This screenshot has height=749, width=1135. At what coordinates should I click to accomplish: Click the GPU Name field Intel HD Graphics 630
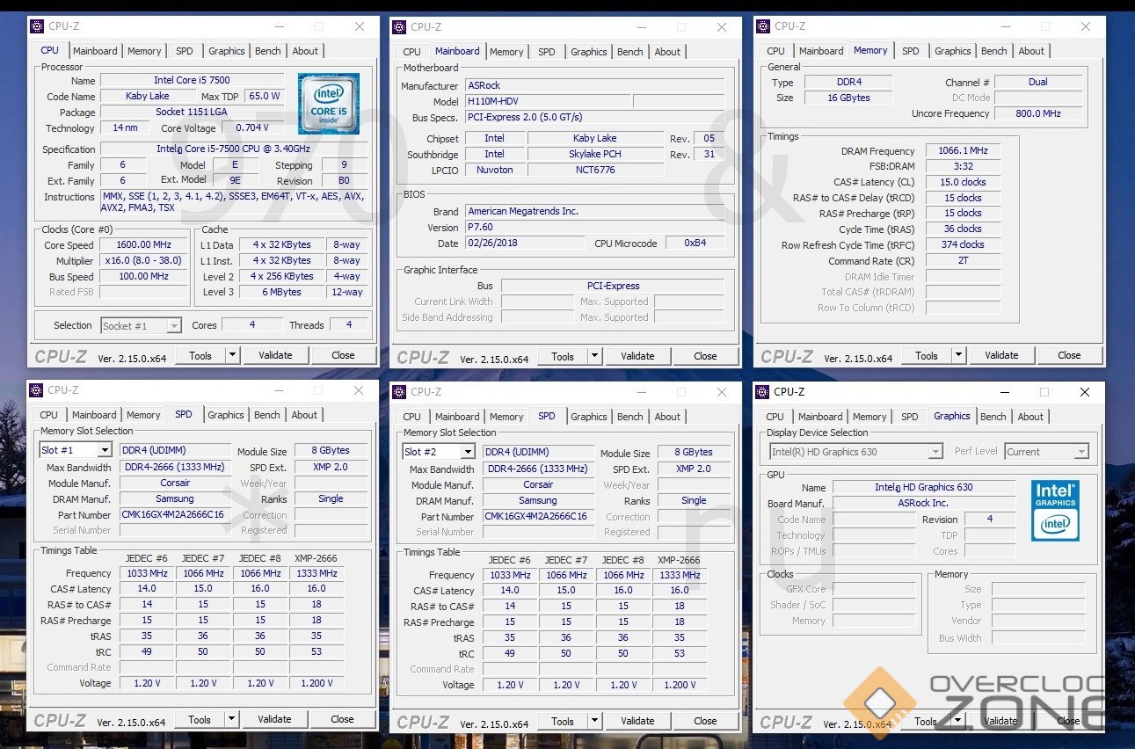[x=924, y=487]
